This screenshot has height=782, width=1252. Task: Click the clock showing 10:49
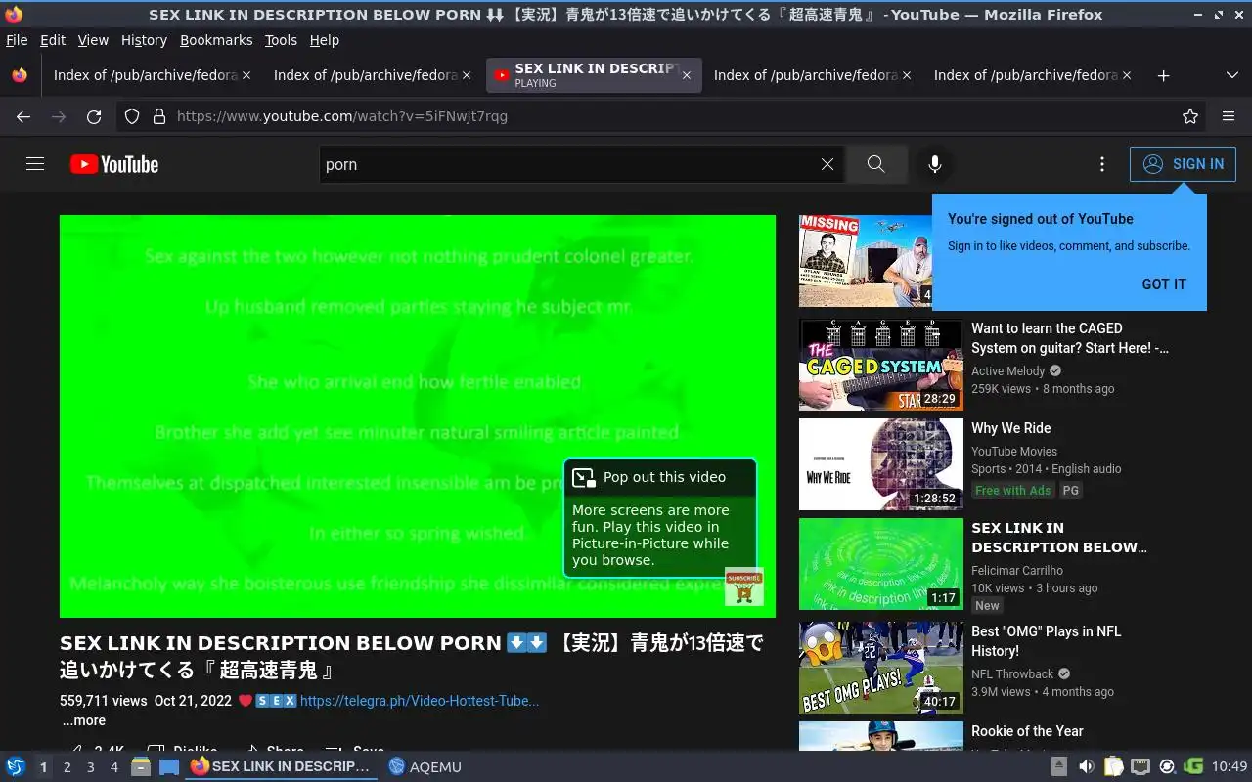pyautogui.click(x=1230, y=766)
